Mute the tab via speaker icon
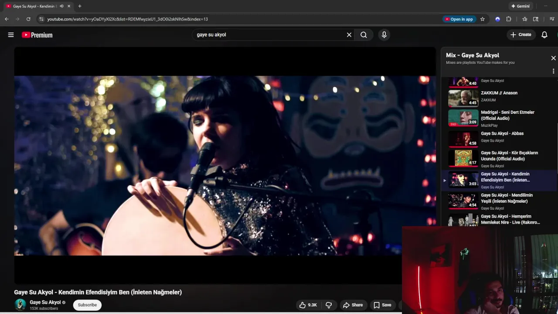 tap(61, 6)
